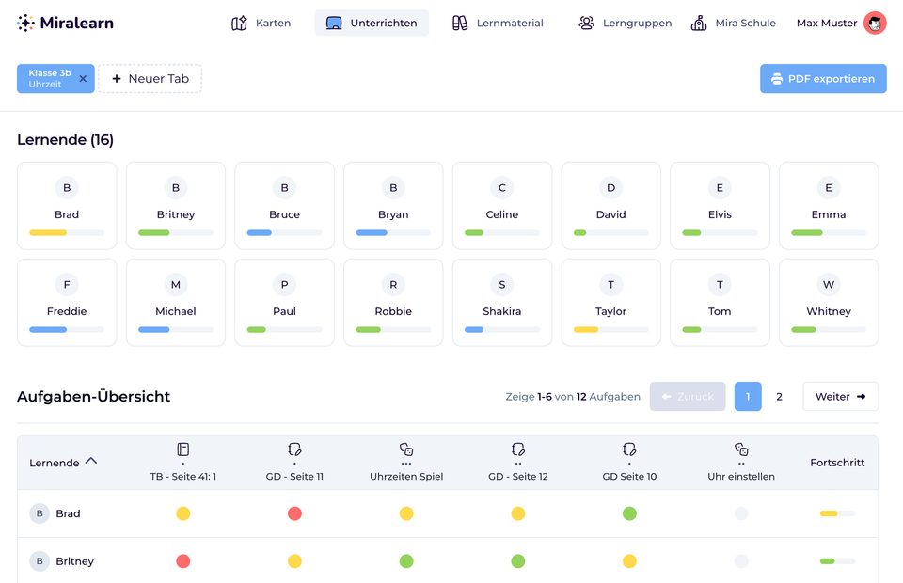Click the Mira Schule school icon
Image resolution: width=903 pixels, height=583 pixels.
(x=699, y=23)
